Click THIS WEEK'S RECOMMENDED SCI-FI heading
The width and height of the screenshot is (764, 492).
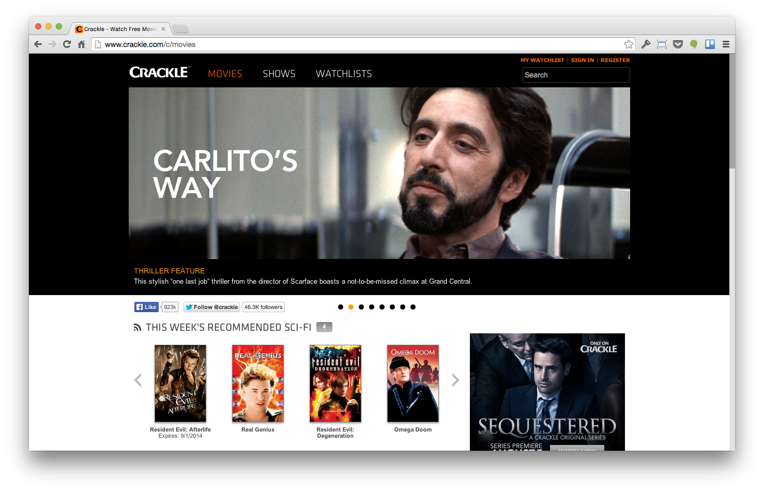point(228,328)
